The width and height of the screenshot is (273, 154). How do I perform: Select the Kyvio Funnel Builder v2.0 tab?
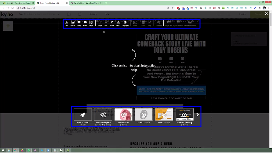(52, 3)
